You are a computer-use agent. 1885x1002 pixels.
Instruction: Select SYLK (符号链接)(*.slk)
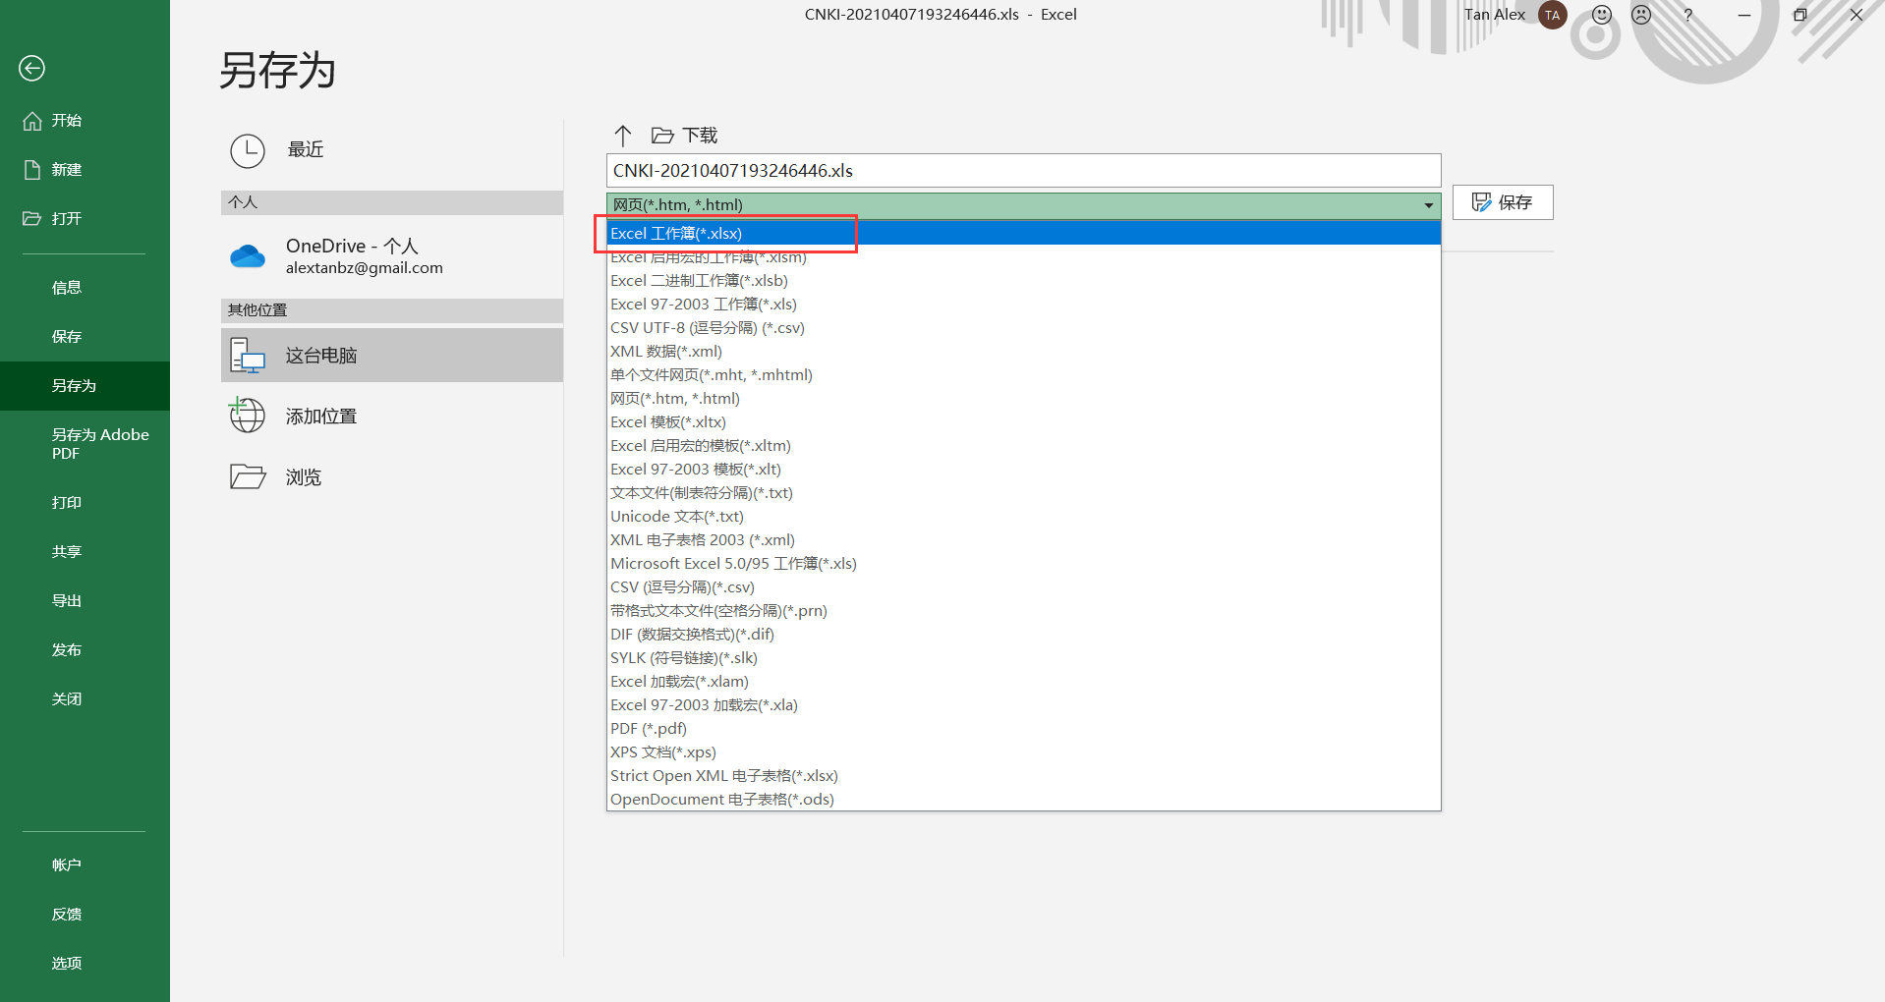pyautogui.click(x=1023, y=658)
